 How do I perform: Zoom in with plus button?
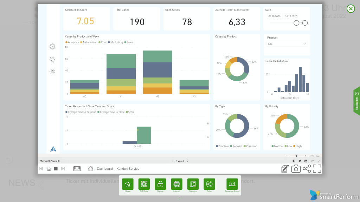tap(306, 156)
